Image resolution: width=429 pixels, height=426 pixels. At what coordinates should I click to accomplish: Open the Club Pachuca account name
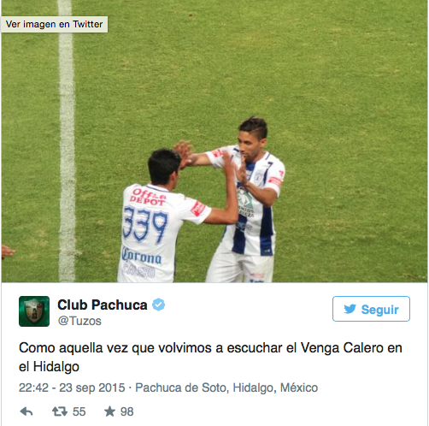103,305
